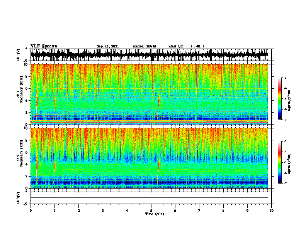Click the "VLF Spectra" title text
The image size is (306, 236).
pyautogui.click(x=44, y=46)
